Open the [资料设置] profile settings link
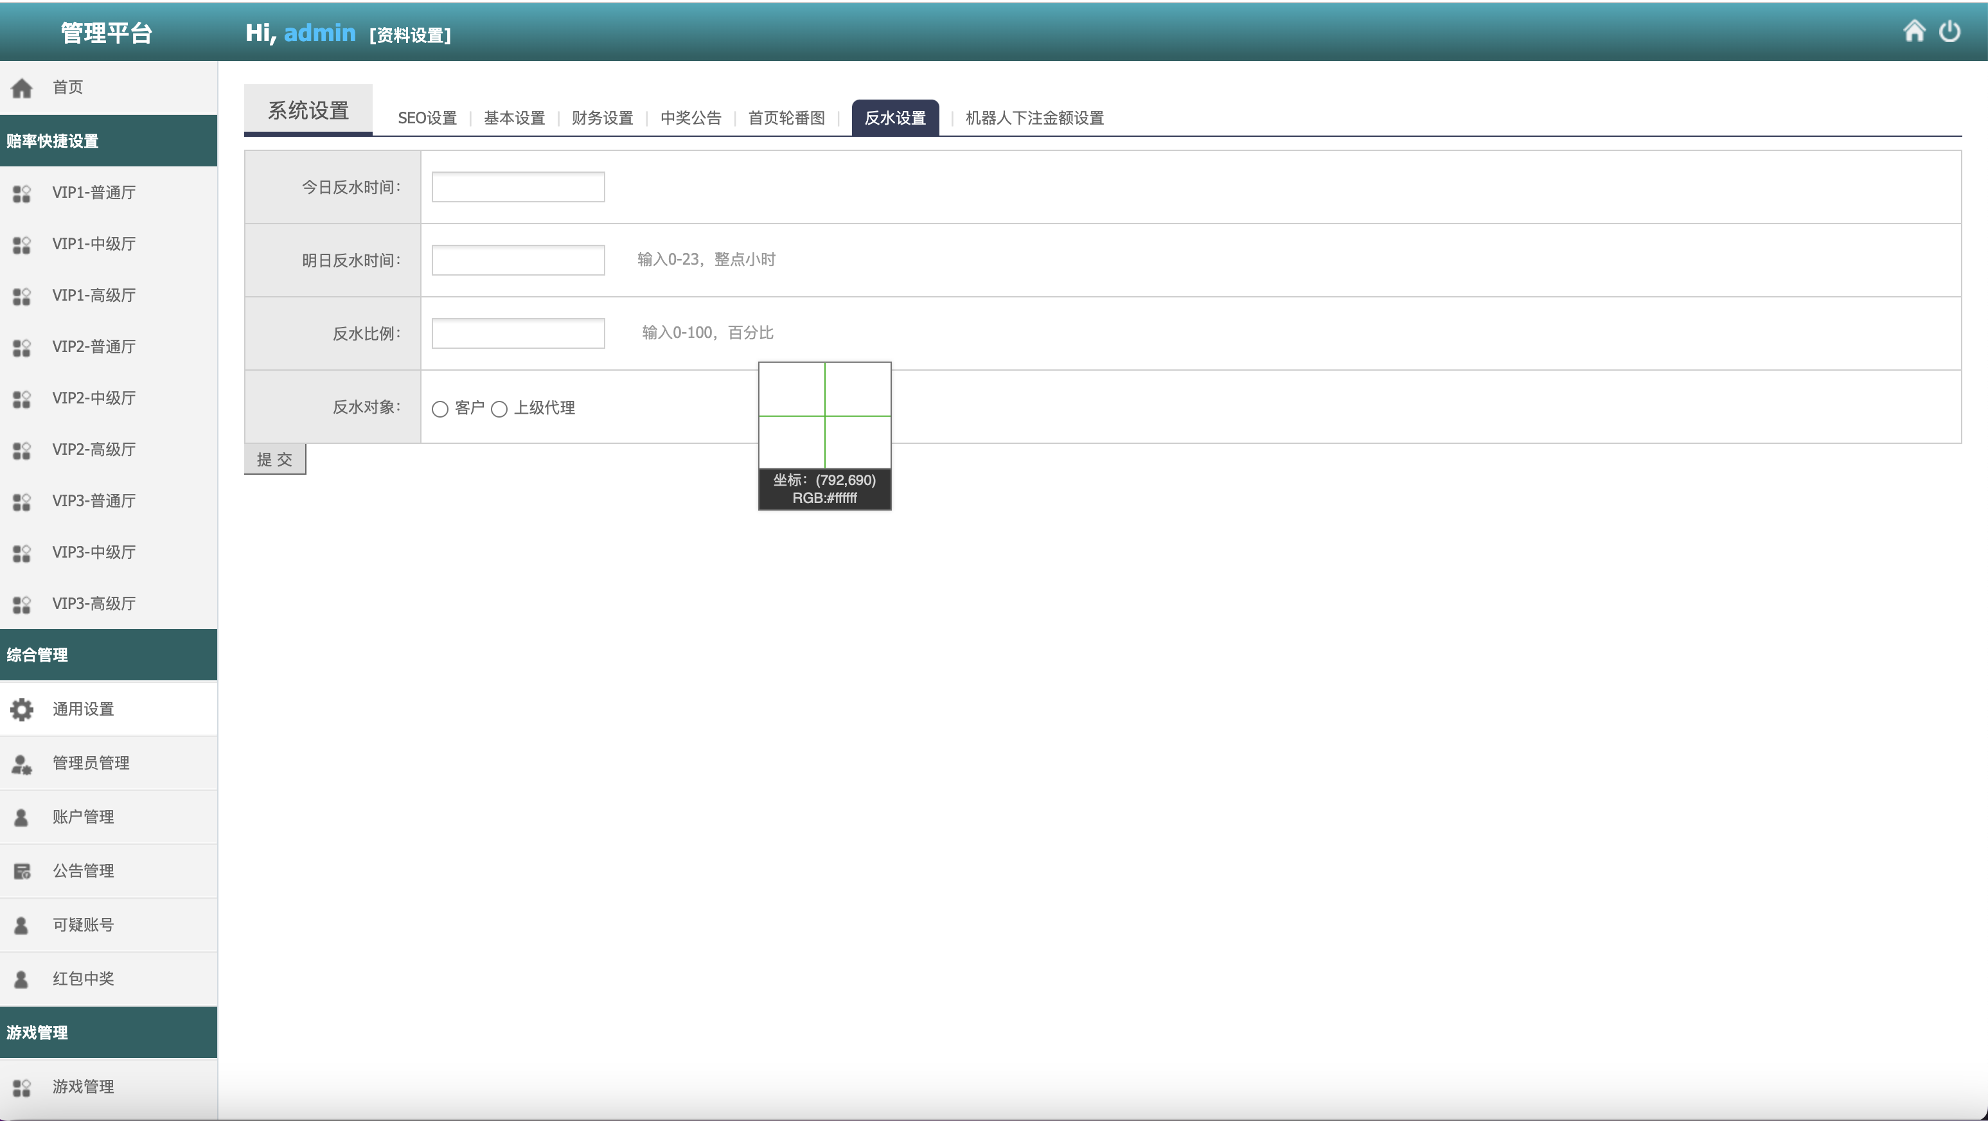This screenshot has width=1988, height=1121. [411, 35]
